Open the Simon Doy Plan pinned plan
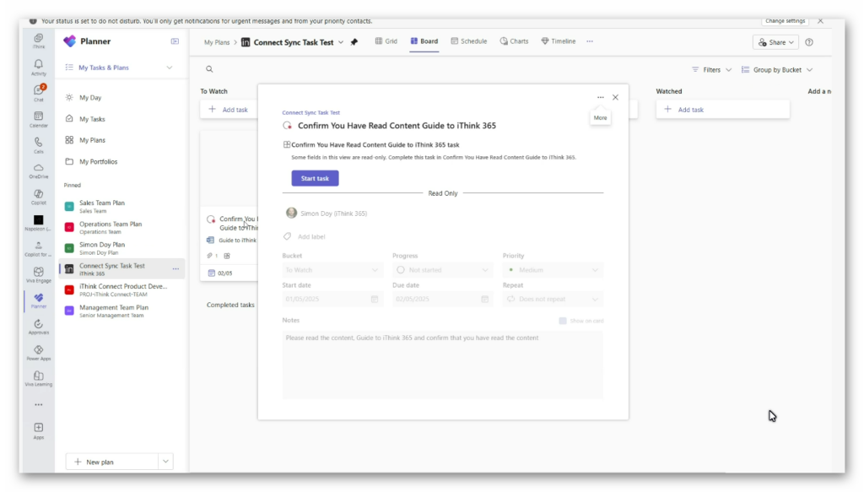 [121, 248]
